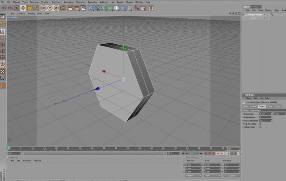This screenshot has width=286, height=181.
Task: Click the Record Active Objects button
Action: [x=206, y=154]
